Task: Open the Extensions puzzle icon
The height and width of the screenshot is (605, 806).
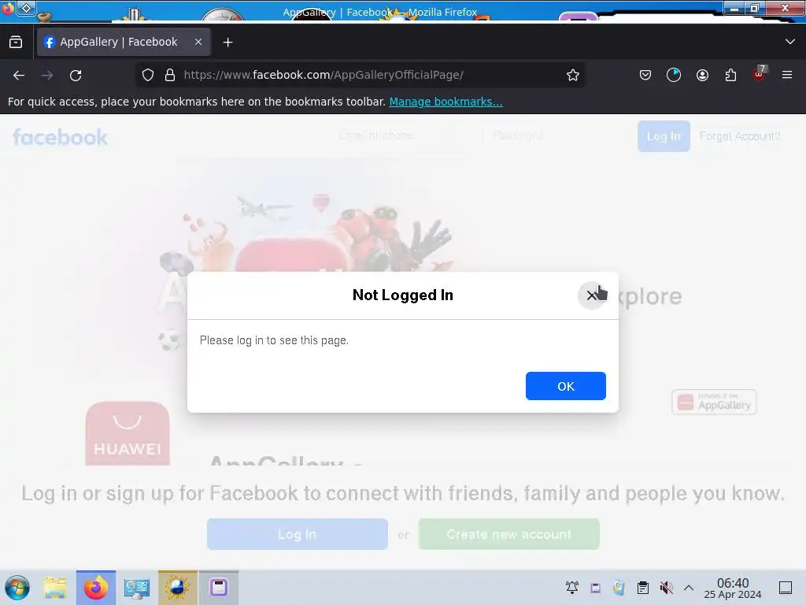Action: click(x=730, y=75)
